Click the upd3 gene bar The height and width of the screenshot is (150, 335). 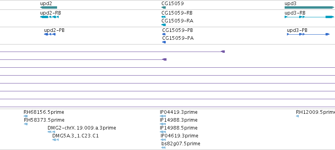(x=309, y=7)
